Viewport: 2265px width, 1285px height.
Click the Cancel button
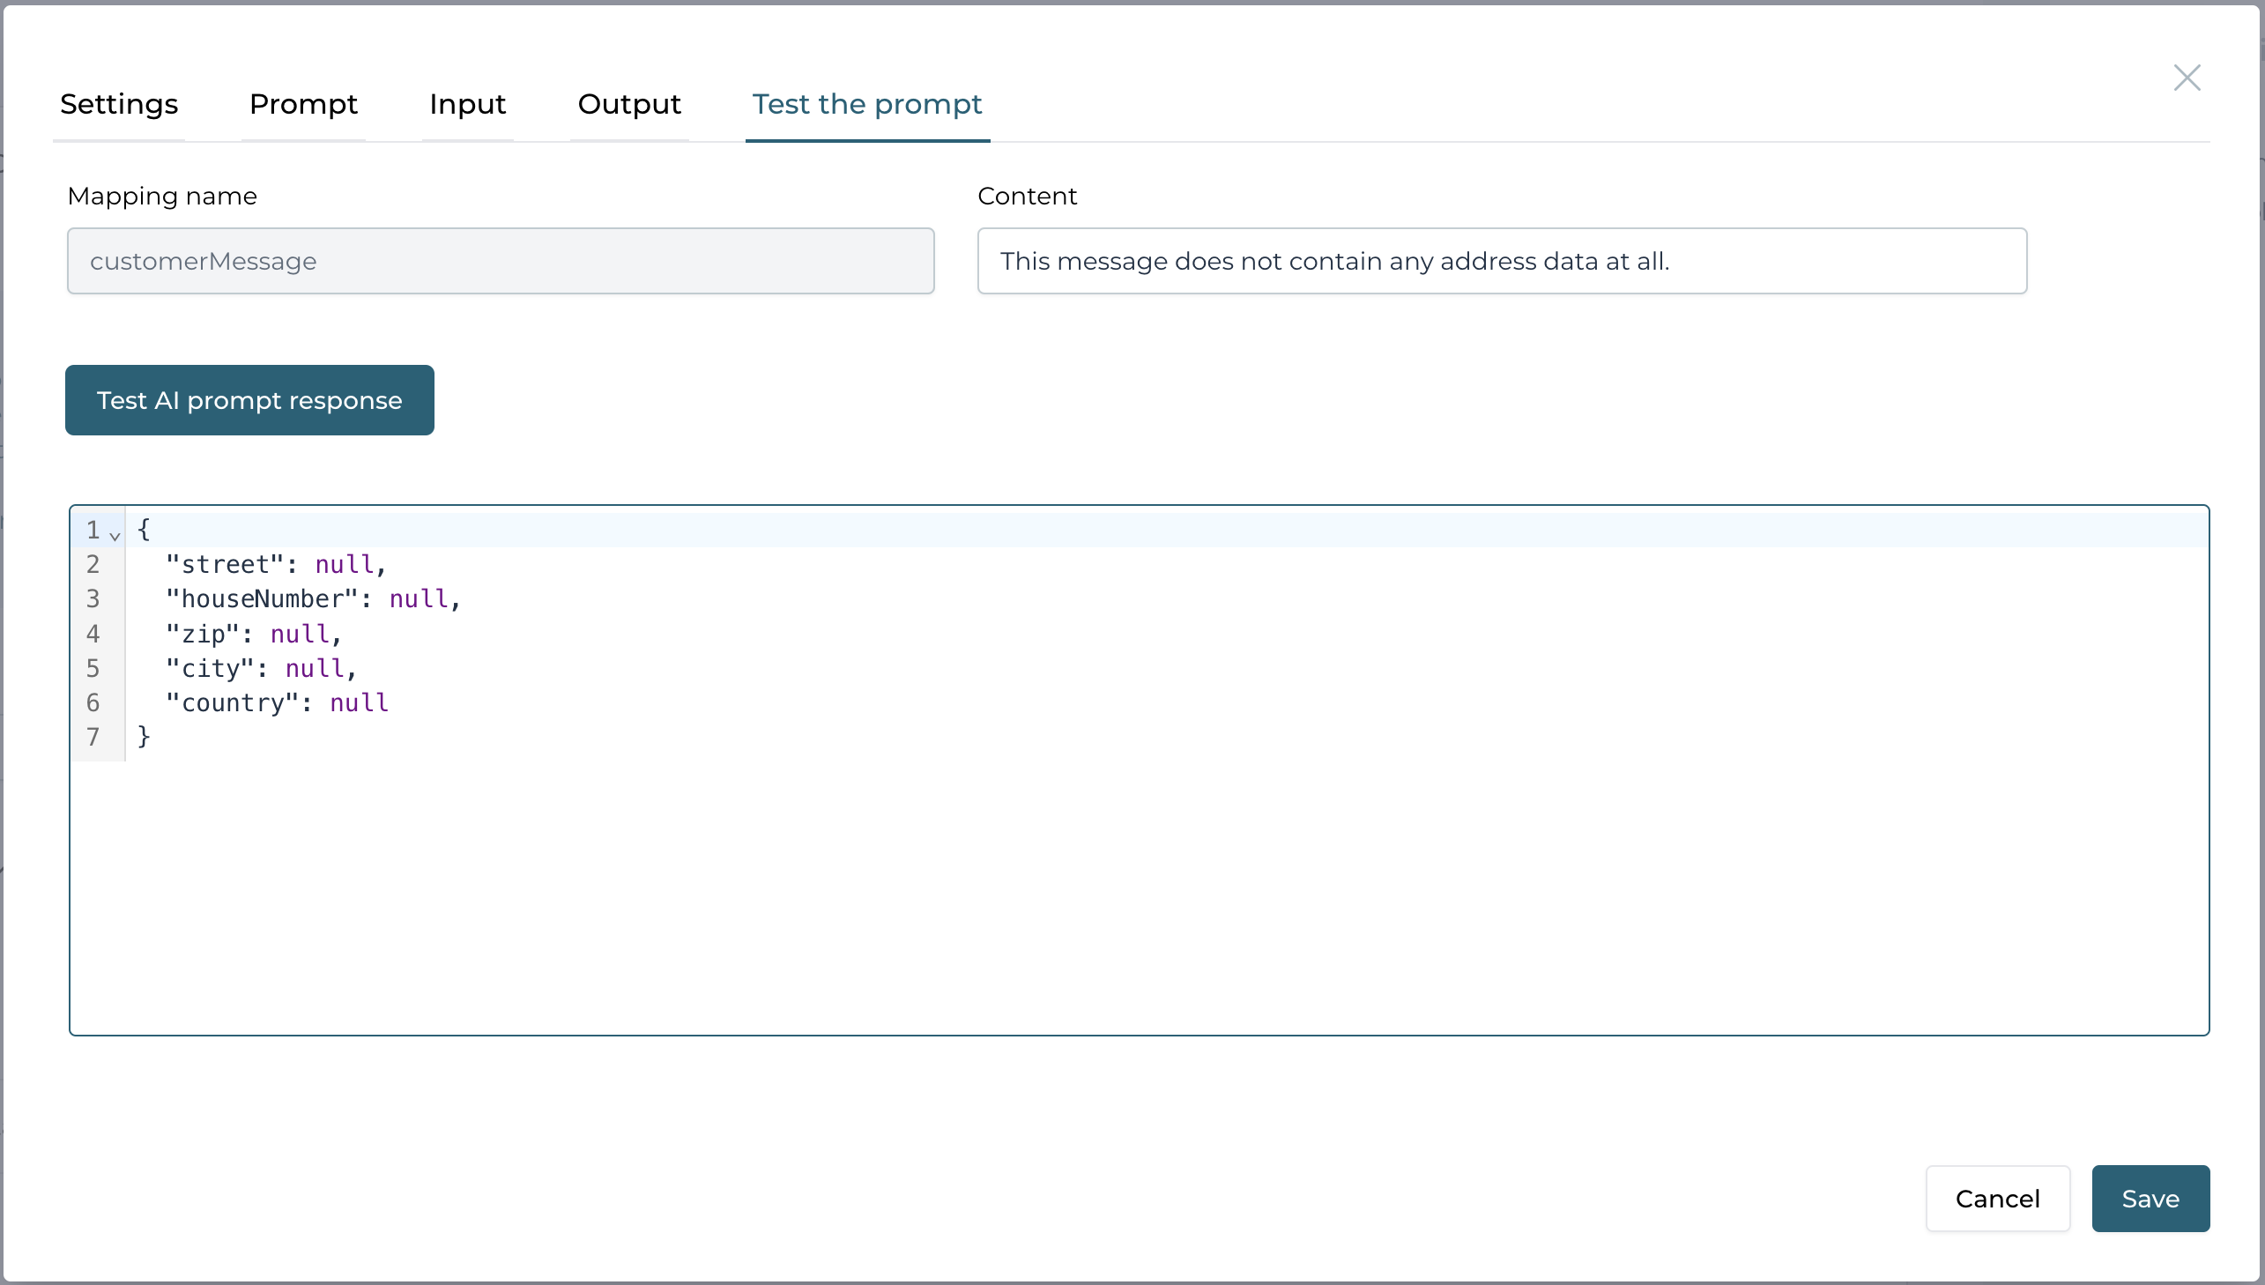(x=1999, y=1196)
